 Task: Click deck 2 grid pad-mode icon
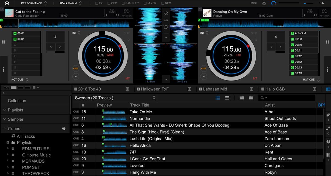327,42
